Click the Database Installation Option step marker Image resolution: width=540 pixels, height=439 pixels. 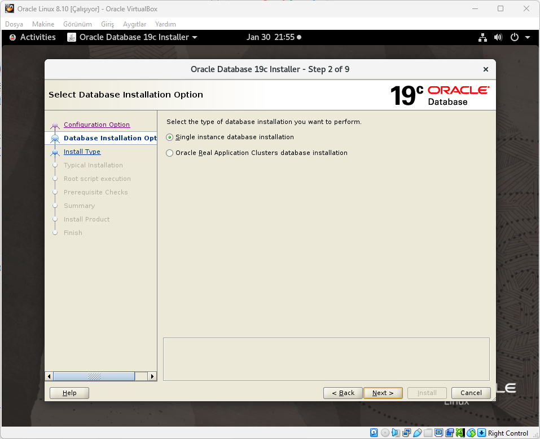click(55, 138)
